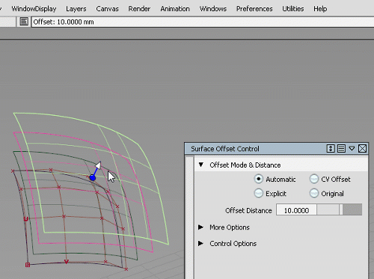Open the Preferences menu
The image size is (374, 279).
pyautogui.click(x=254, y=9)
